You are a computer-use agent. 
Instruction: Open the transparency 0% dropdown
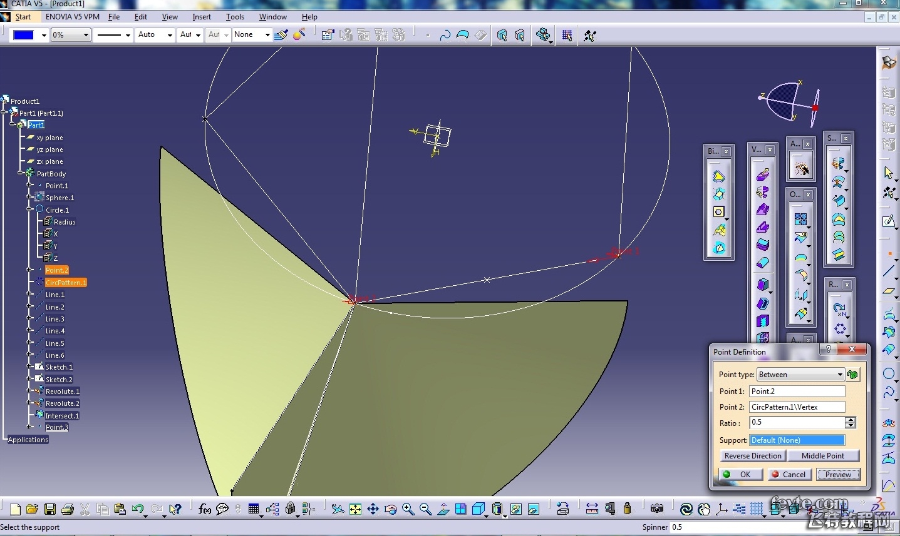[86, 35]
